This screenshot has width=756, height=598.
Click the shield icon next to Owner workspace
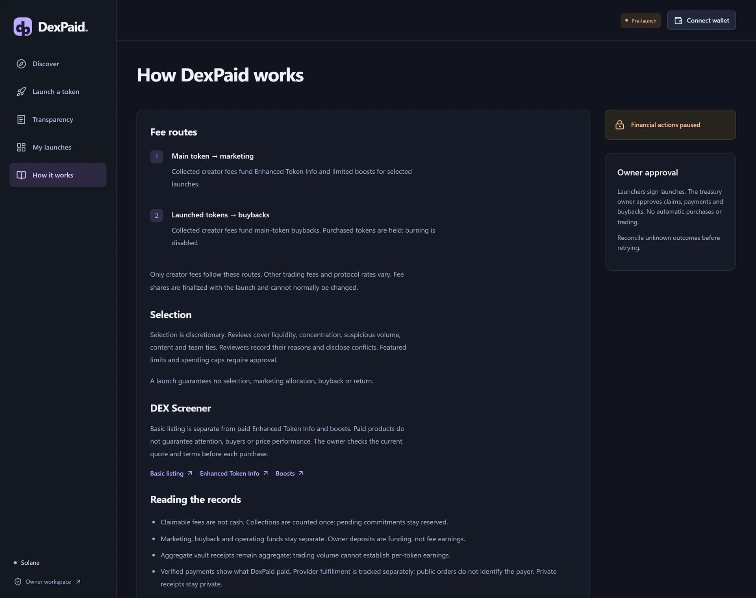tap(18, 581)
